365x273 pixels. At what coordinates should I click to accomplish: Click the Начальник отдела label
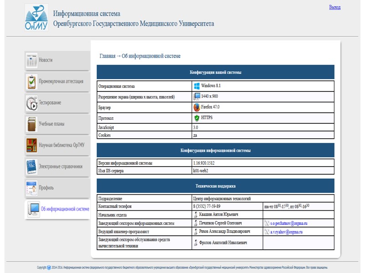[112, 215]
